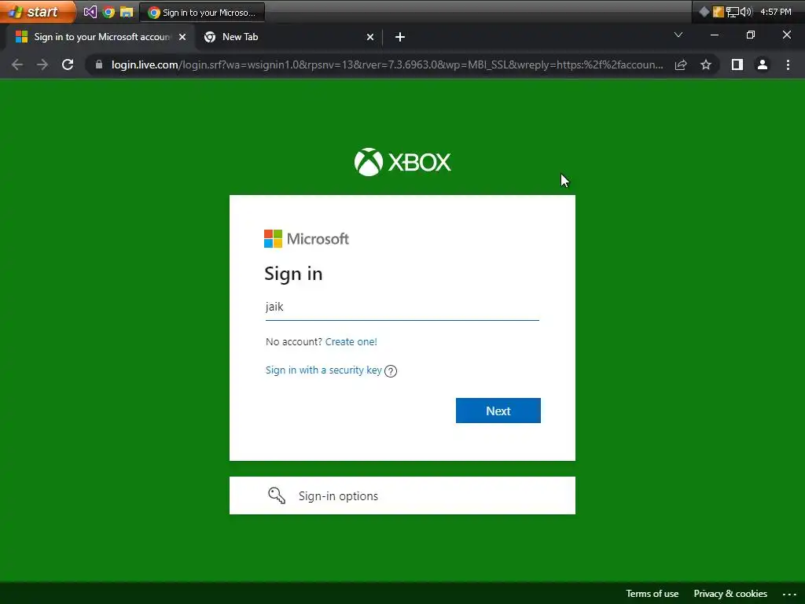Screen dimensions: 805x604
Task: Open Sign-in options
Action: pyautogui.click(x=402, y=495)
